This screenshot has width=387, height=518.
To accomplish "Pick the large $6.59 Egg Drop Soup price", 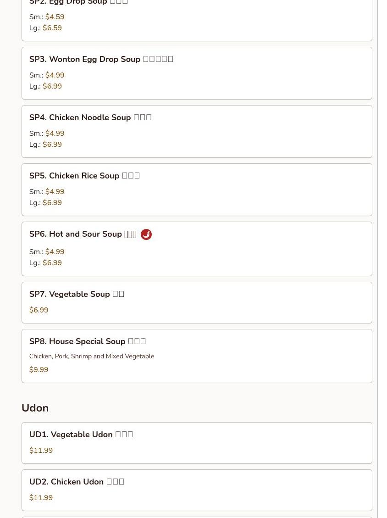I will [x=52, y=28].
